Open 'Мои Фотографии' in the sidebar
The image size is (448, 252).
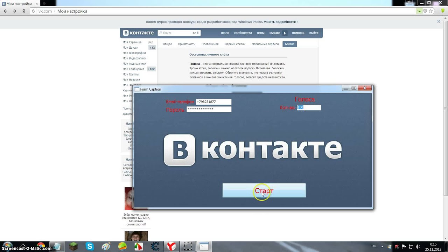tap(134, 53)
